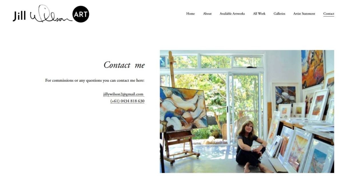The height and width of the screenshot is (187, 343).
Task: Open the Home page
Action: coord(190,14)
